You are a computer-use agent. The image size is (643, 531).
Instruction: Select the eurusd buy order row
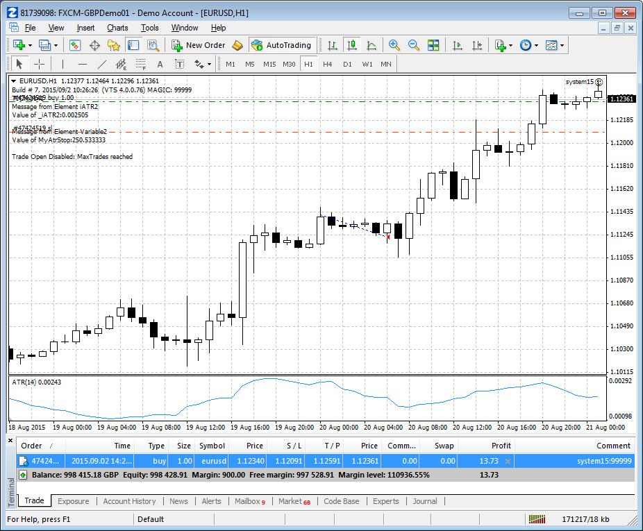coord(326,461)
